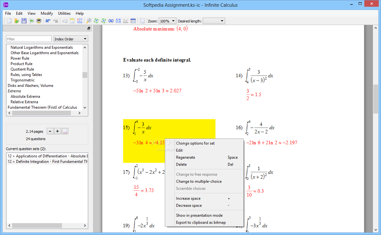
Task: Redo the last undone action
Action: point(55,21)
